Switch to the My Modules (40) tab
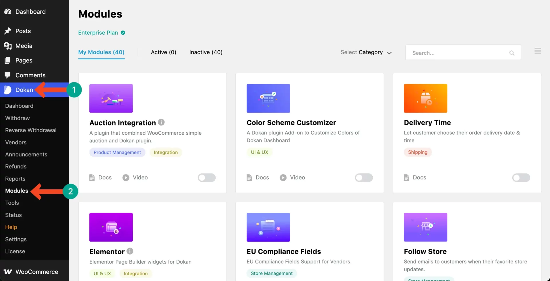Screen dimensions: 550x281 click(x=101, y=52)
